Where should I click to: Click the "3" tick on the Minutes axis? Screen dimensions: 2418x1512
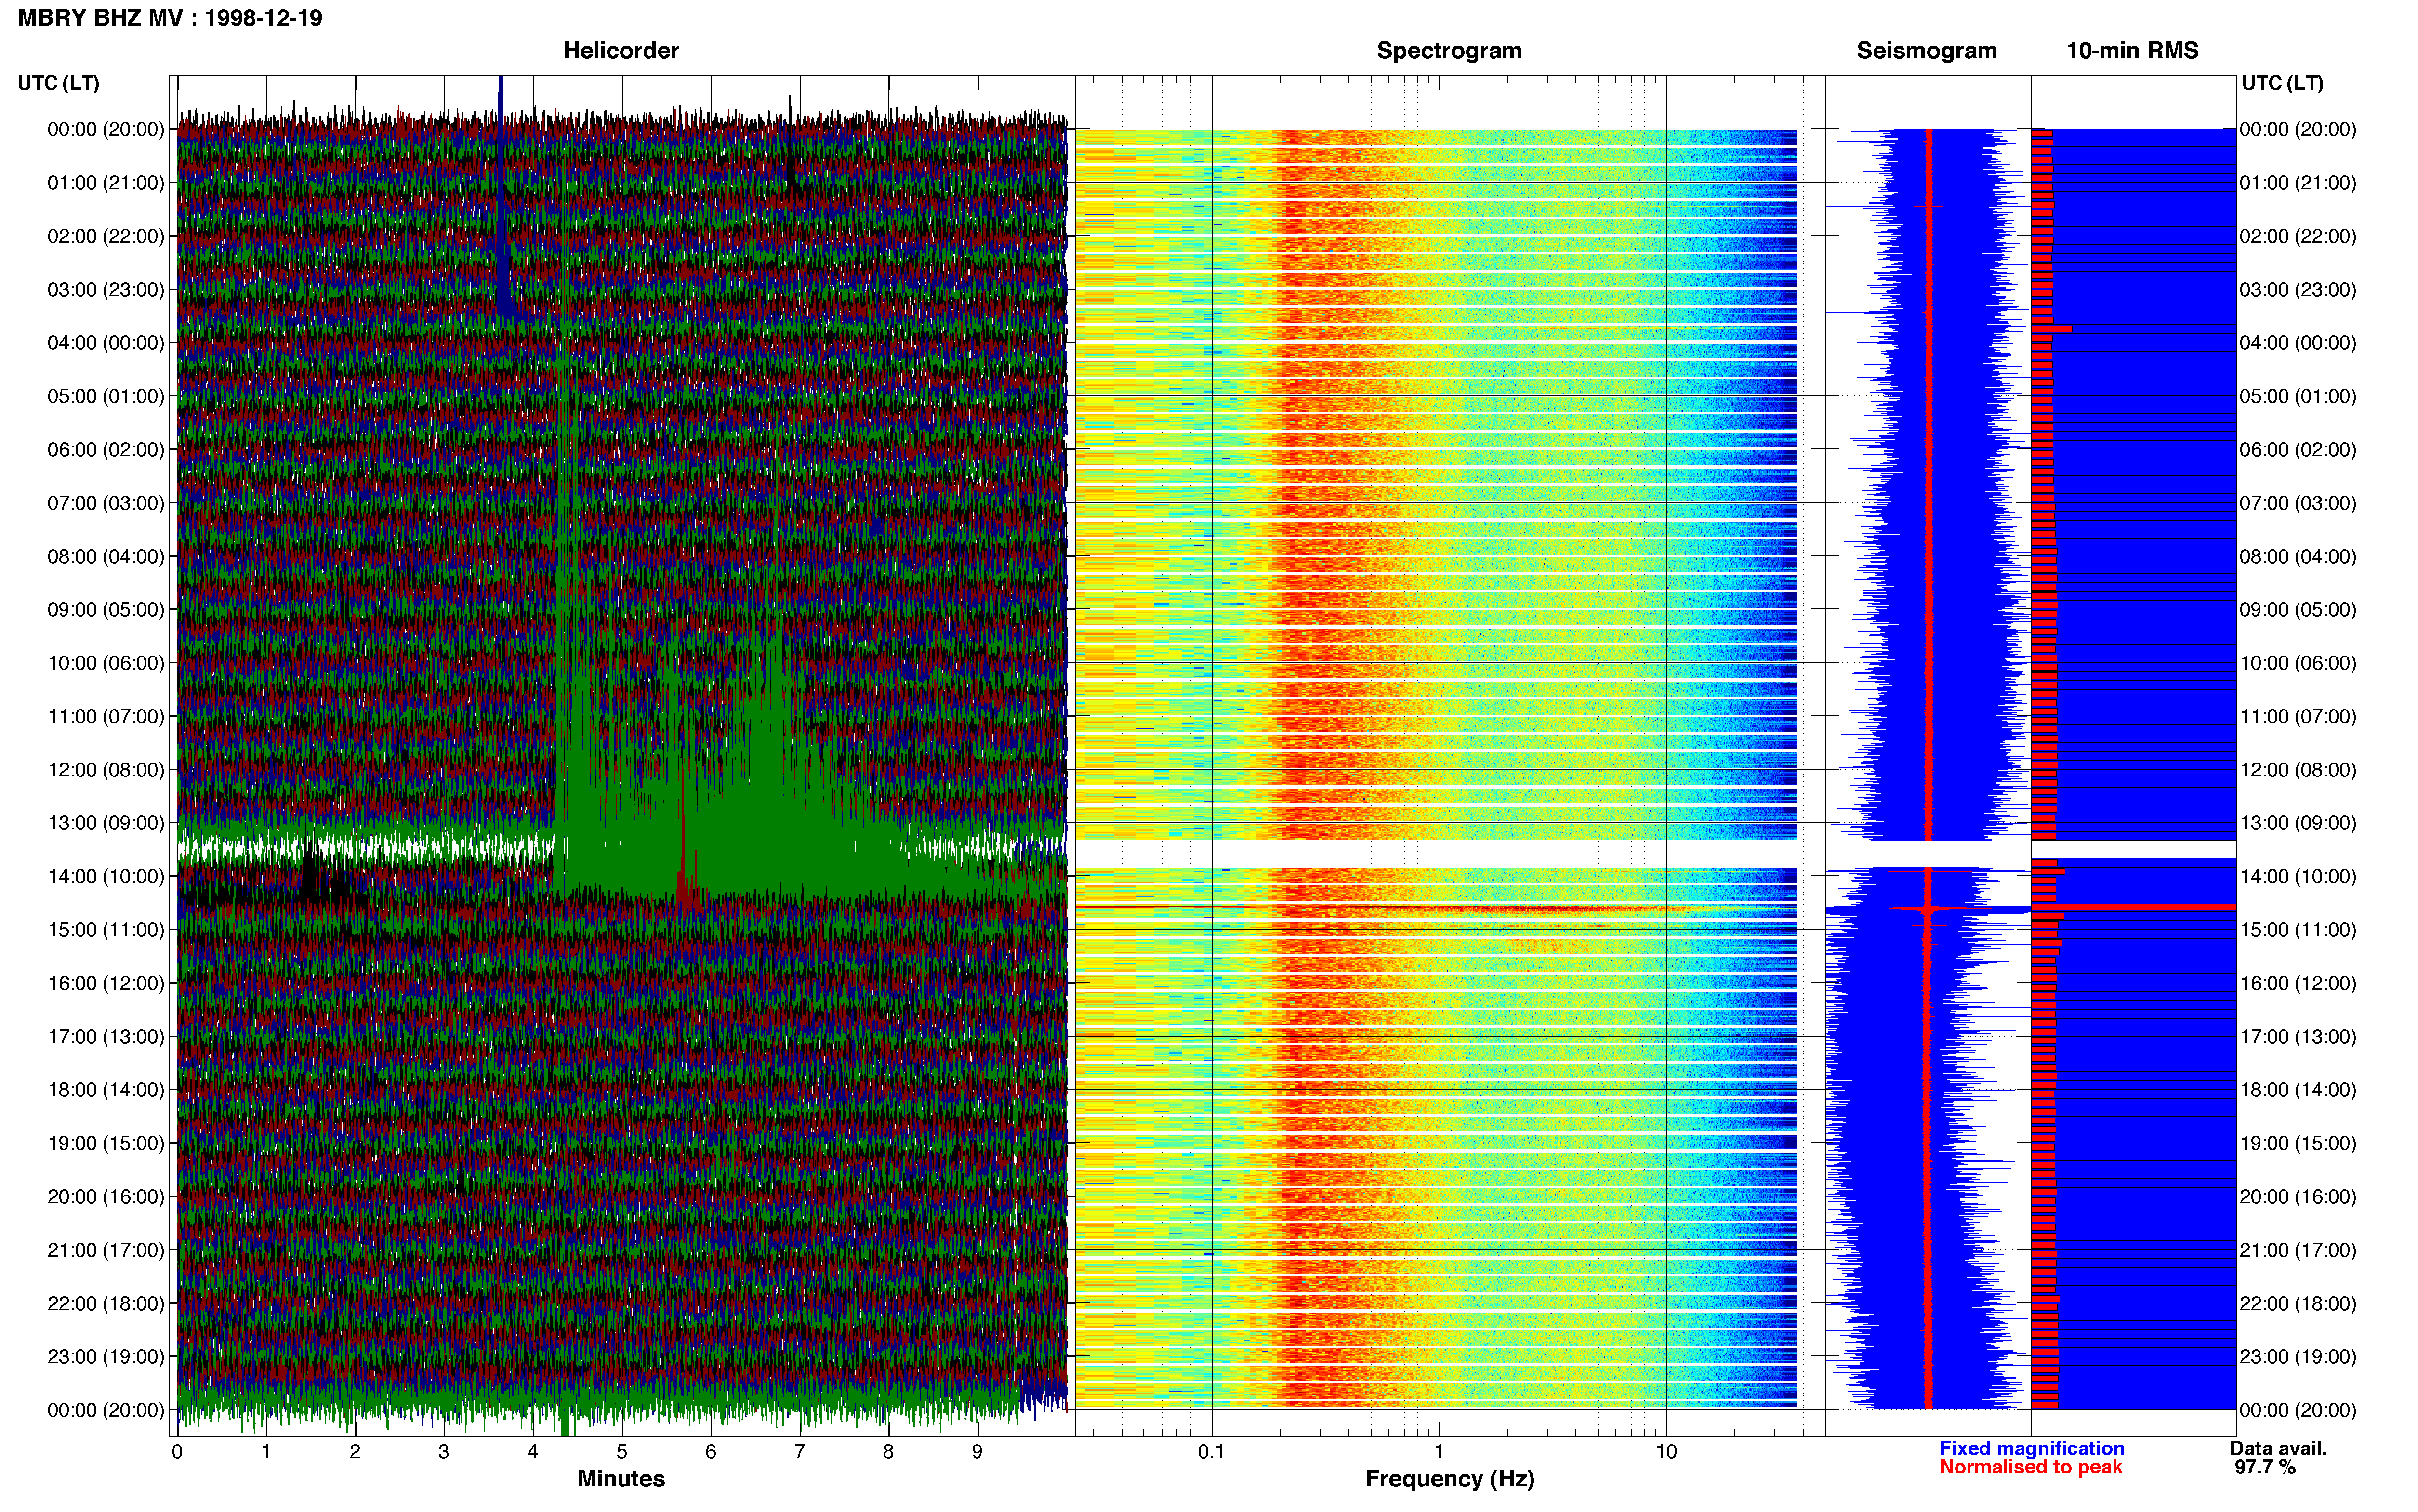coord(444,1452)
